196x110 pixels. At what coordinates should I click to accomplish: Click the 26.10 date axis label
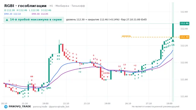pyautogui.click(x=128, y=104)
